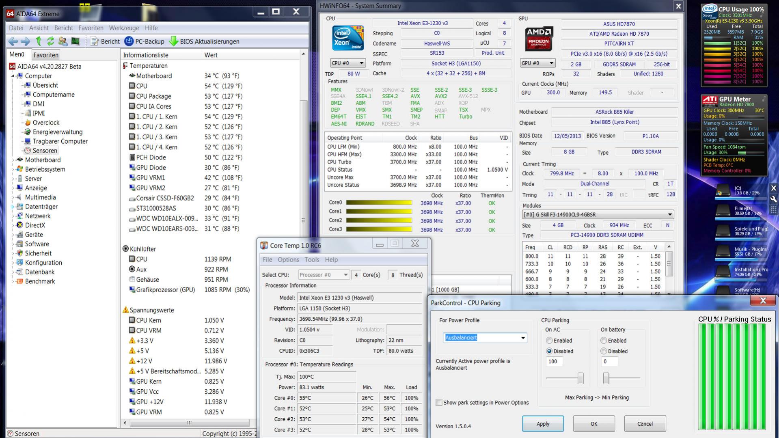Click Apply in ParkControl
The image size is (779, 438).
[x=543, y=424]
